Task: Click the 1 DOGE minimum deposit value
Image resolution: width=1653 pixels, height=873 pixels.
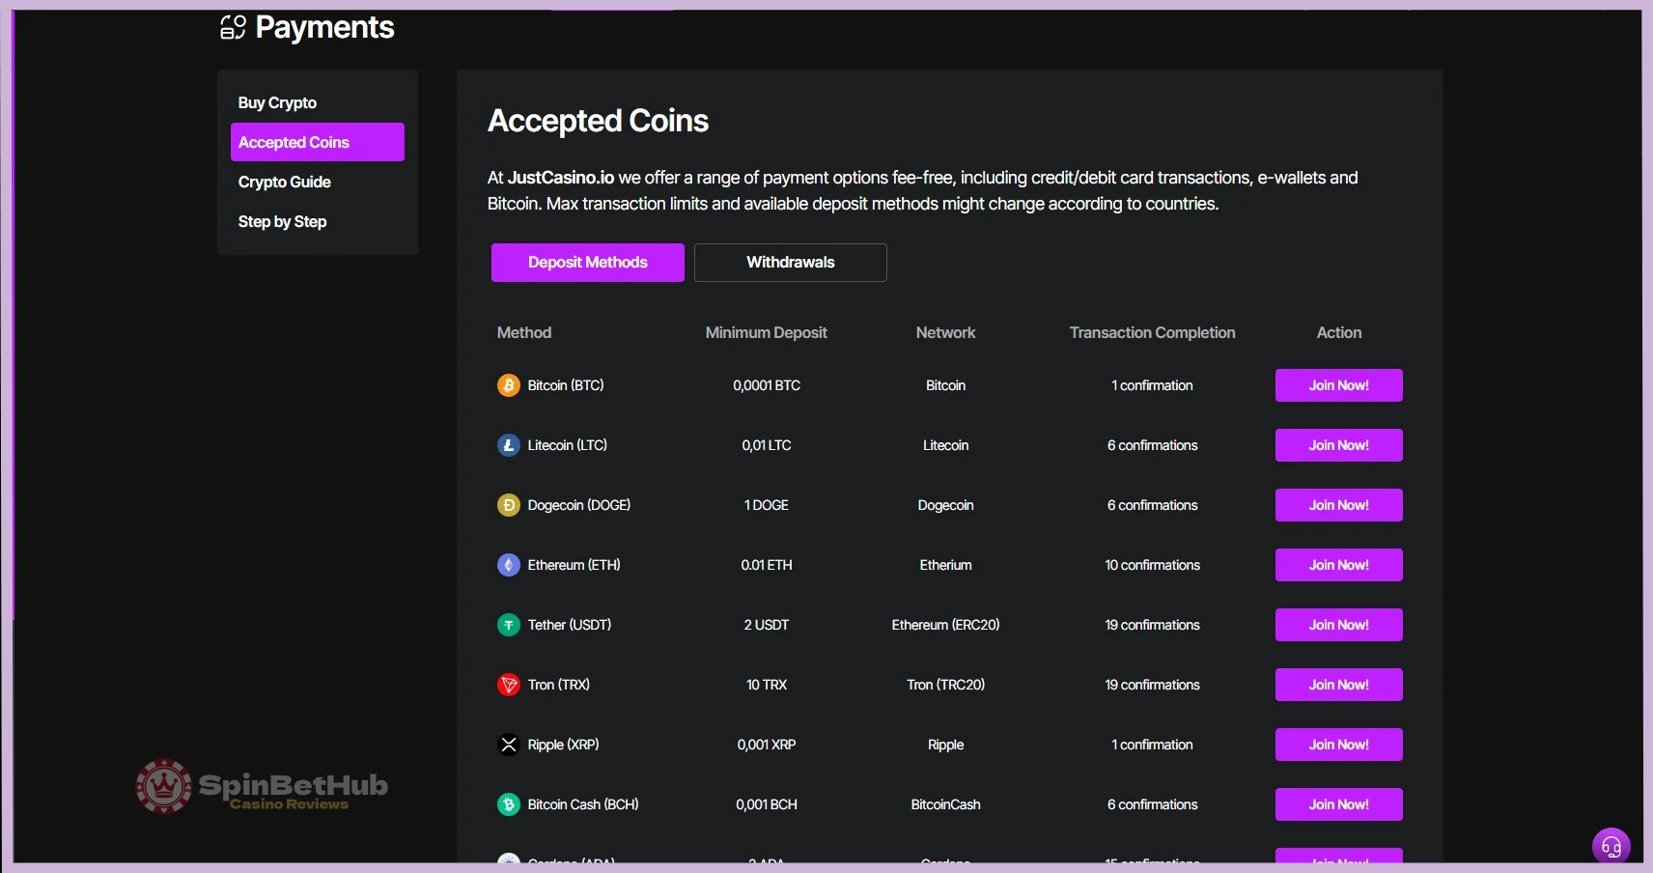Action: point(767,505)
